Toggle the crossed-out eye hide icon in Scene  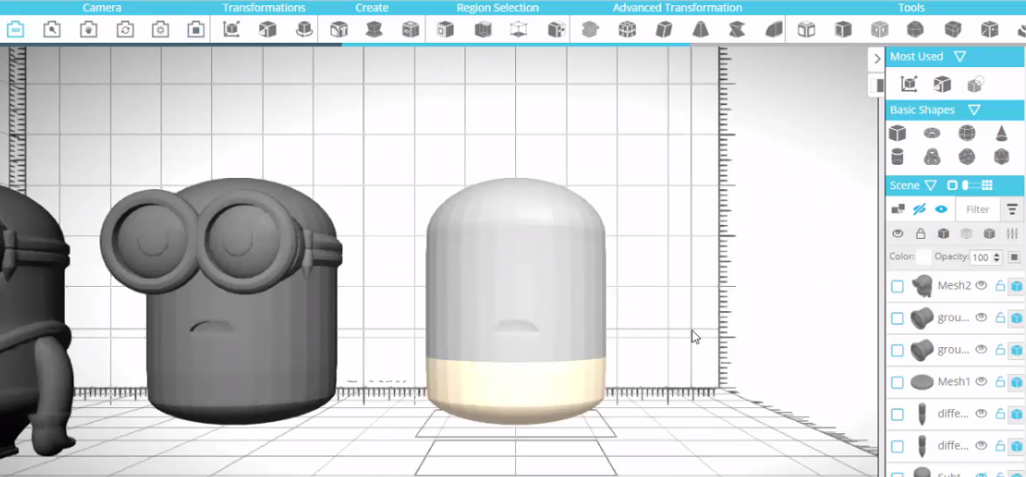pos(919,209)
